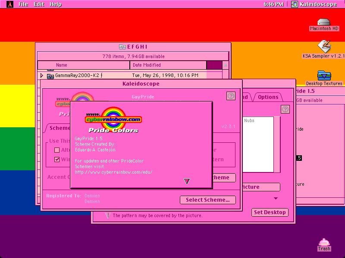345x258 pixels.
Task: Open the Help menu
Action: tap(56, 4)
